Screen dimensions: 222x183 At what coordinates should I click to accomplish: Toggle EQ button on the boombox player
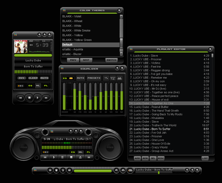73,152
